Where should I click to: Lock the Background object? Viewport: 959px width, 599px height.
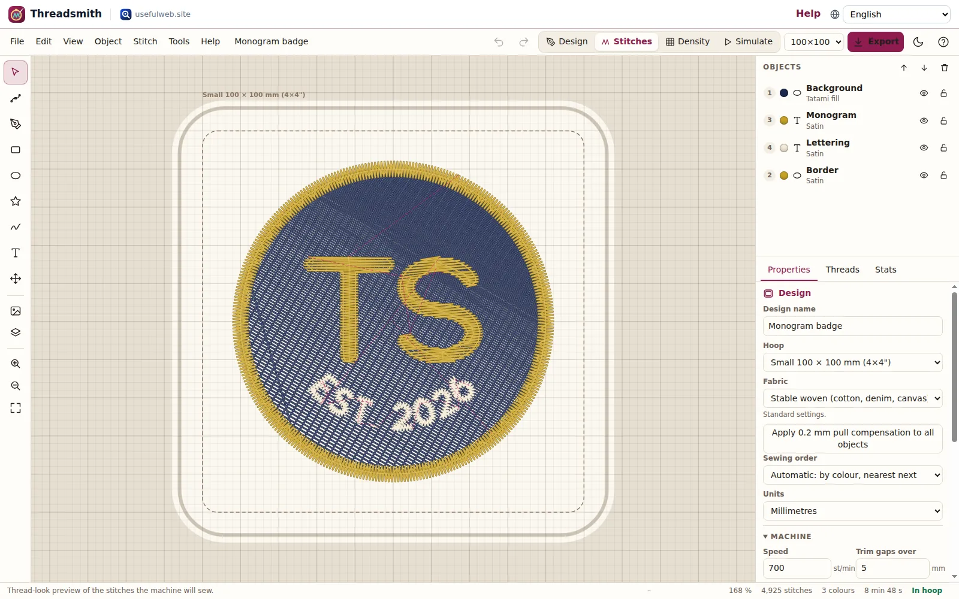point(943,93)
